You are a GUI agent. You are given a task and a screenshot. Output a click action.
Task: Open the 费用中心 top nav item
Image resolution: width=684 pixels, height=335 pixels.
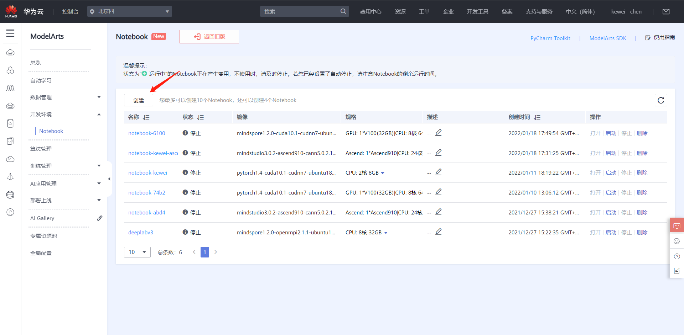[x=370, y=12]
